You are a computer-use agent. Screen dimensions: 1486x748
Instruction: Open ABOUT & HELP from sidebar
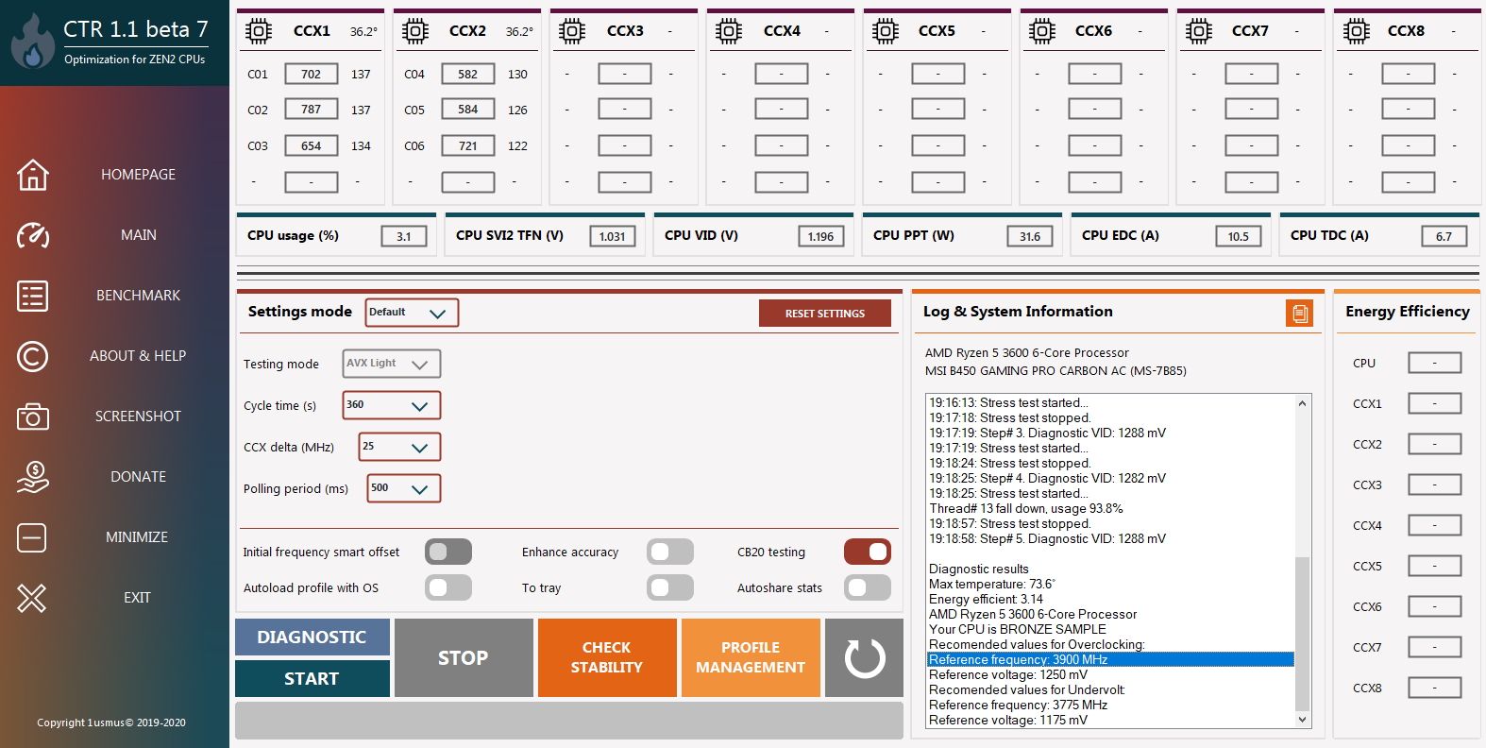138,356
